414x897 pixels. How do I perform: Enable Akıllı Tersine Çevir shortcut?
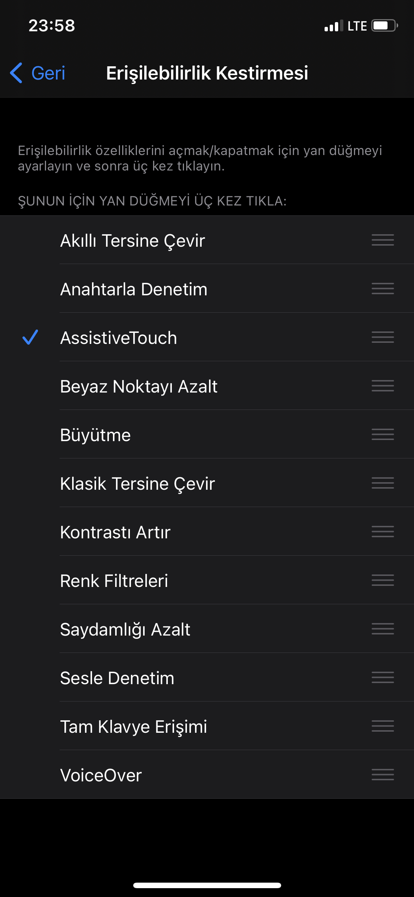[x=207, y=240]
